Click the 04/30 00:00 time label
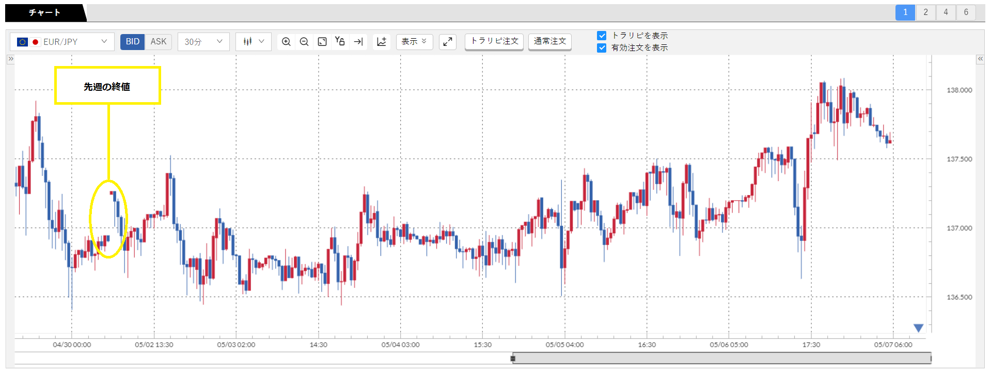Screen dimensions: 991x373 coord(72,345)
